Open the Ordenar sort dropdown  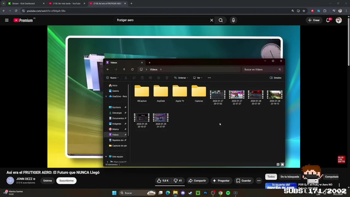pos(181,78)
